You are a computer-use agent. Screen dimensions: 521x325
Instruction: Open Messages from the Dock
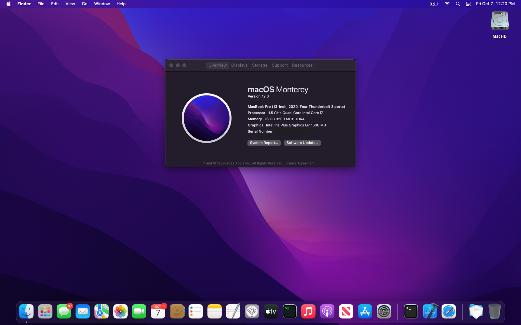64,311
